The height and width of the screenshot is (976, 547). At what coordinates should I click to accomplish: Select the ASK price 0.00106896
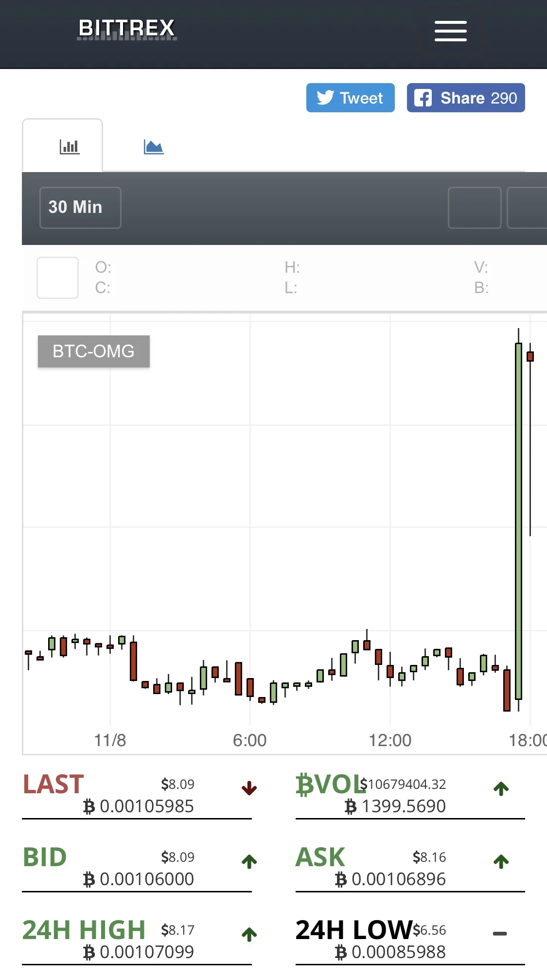click(399, 879)
